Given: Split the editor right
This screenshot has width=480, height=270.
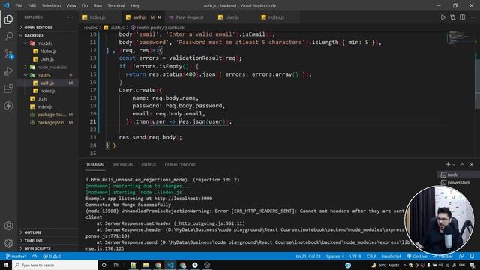Looking at the screenshot, I should point(462,17).
